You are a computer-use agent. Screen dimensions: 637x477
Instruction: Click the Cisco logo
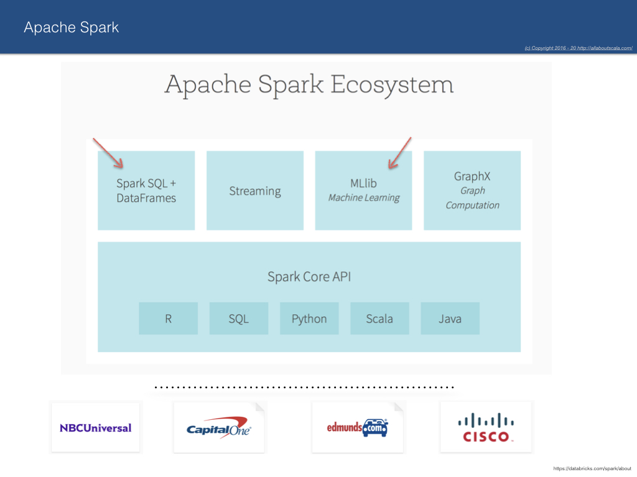[486, 427]
